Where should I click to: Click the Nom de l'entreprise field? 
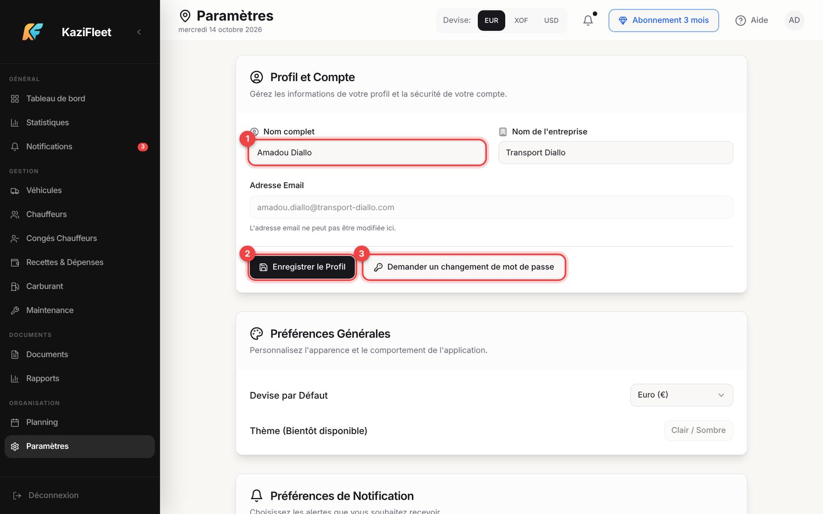pyautogui.click(x=616, y=152)
